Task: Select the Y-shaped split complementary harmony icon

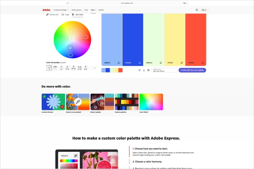Action: pos(67,68)
